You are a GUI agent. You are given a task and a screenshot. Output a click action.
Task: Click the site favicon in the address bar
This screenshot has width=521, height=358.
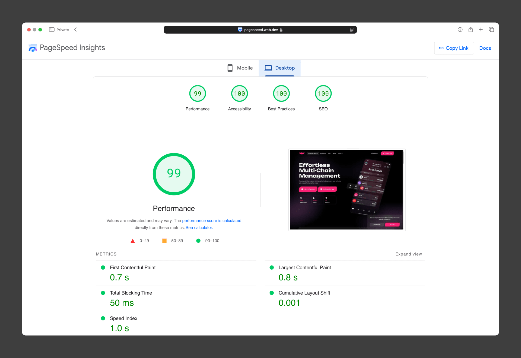pyautogui.click(x=240, y=30)
